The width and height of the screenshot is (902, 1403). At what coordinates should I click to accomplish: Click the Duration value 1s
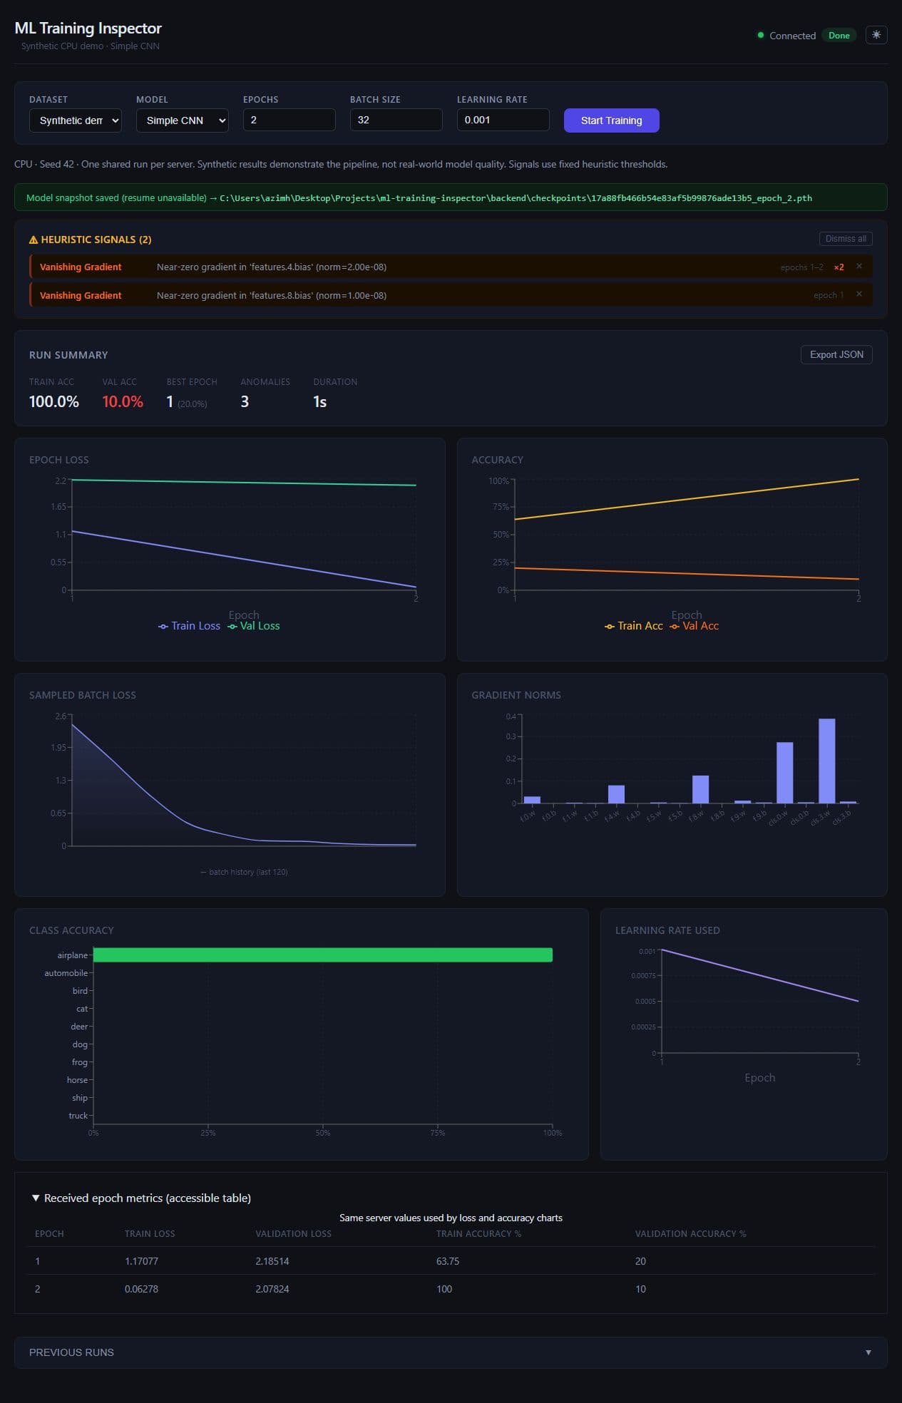pyautogui.click(x=319, y=401)
